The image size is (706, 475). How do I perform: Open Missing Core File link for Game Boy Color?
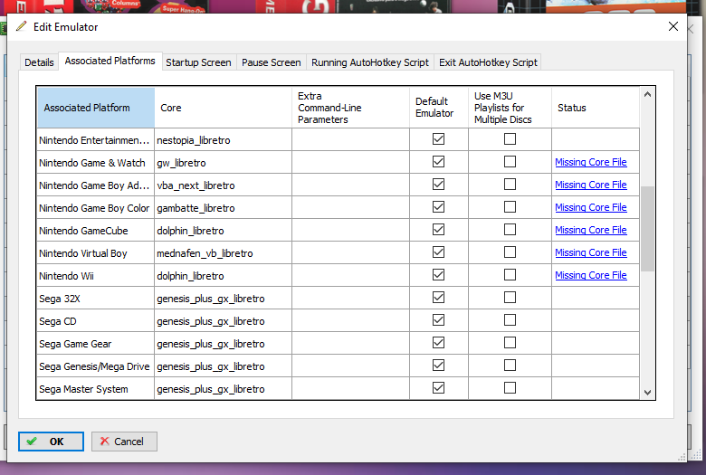pyautogui.click(x=591, y=207)
